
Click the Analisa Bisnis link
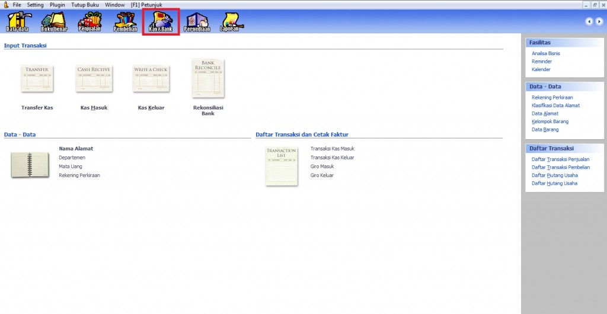coord(545,53)
